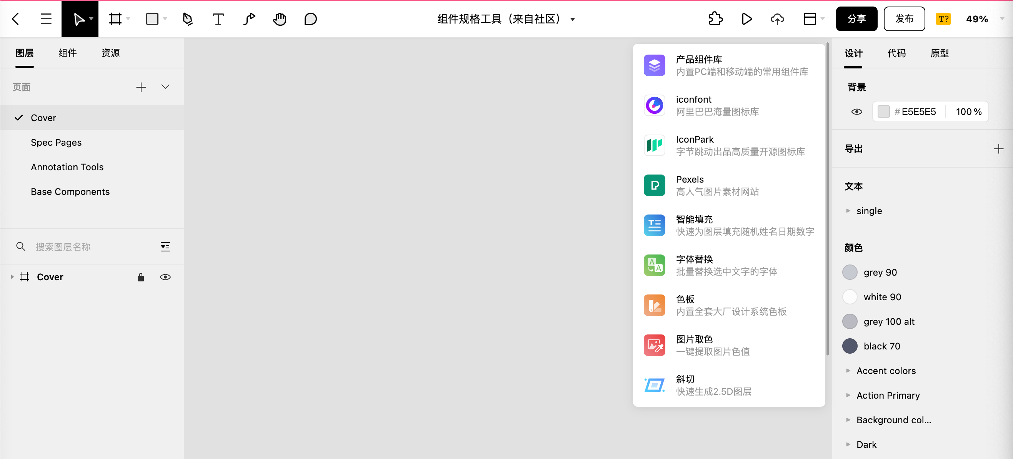Screen dimensions: 1013x459
Task: Toggle the Cover layer lock
Action: tap(140, 277)
